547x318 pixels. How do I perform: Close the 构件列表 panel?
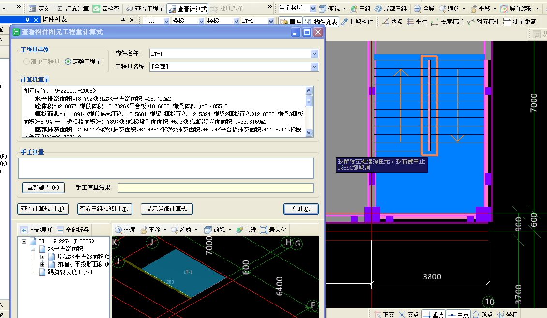point(132,20)
